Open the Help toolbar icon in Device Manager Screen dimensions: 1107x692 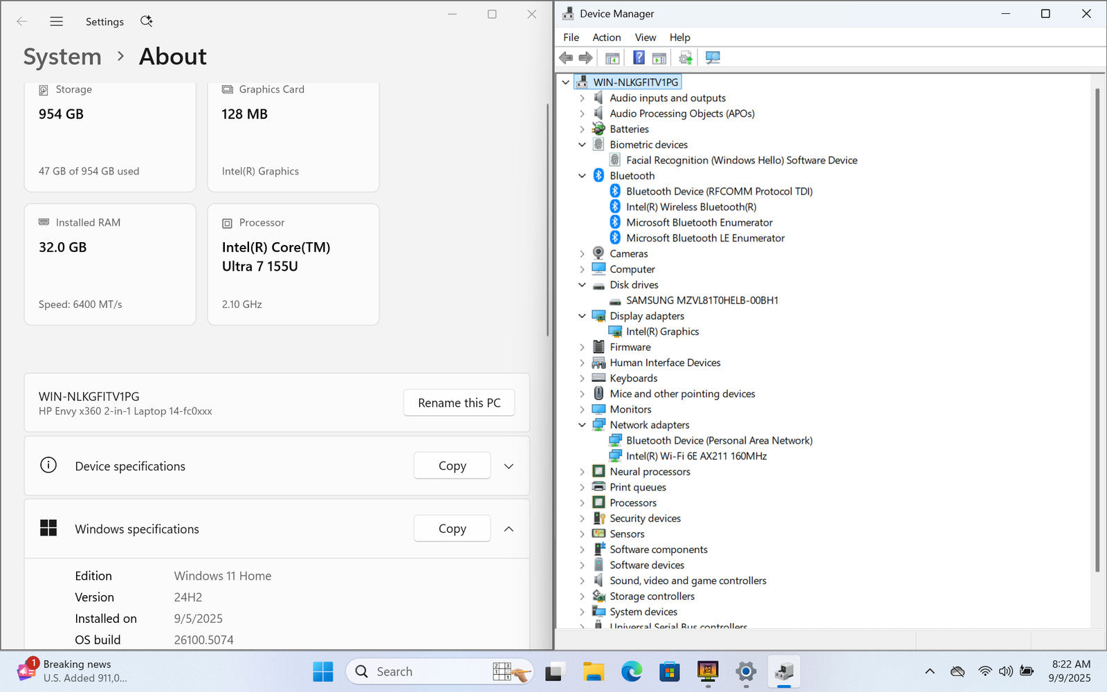coord(639,57)
